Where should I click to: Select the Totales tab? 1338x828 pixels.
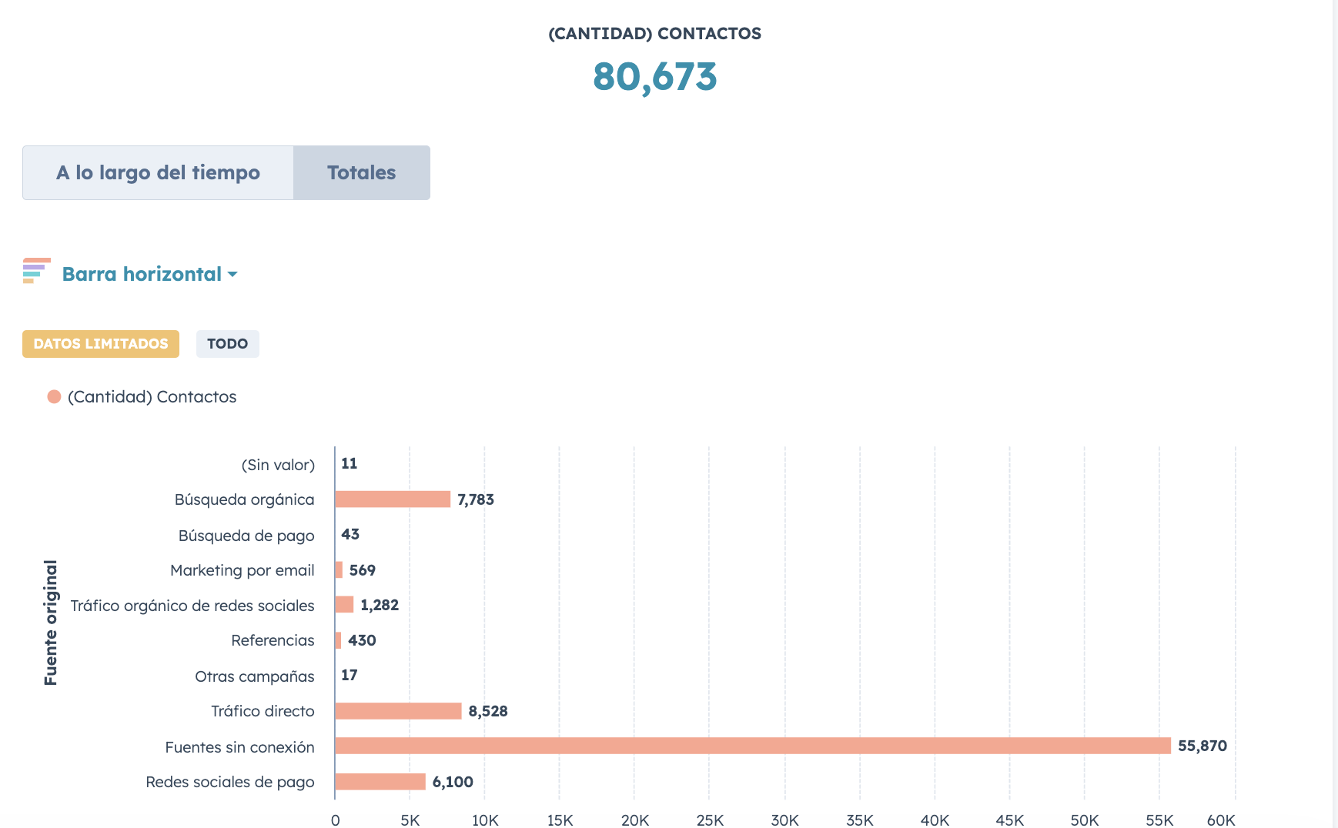pyautogui.click(x=362, y=173)
